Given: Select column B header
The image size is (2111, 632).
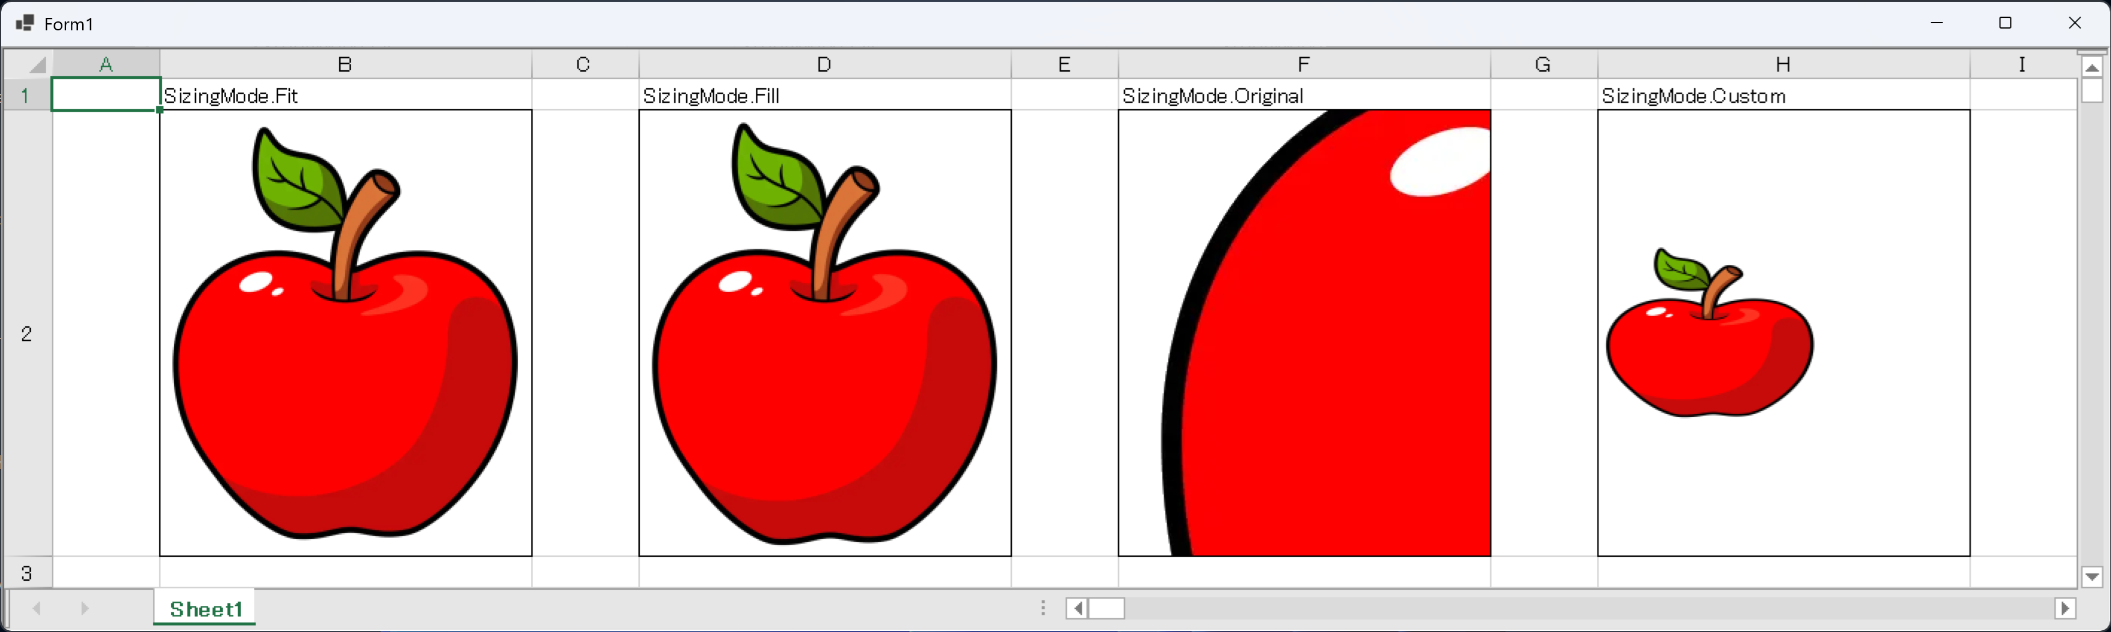Looking at the screenshot, I should 345,64.
